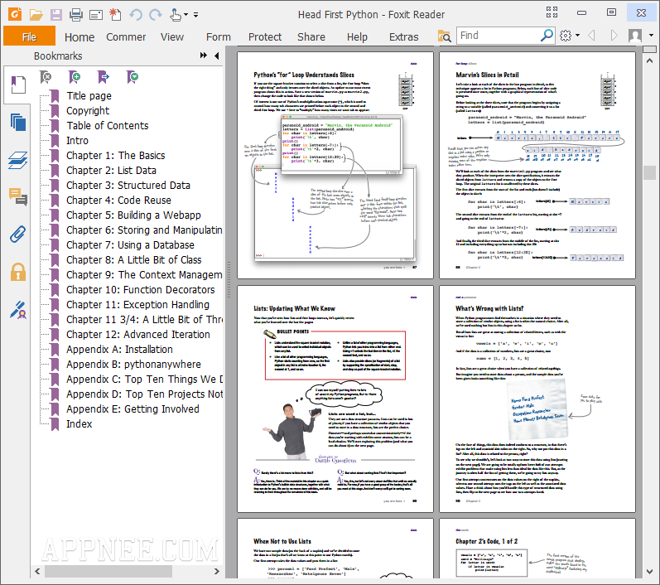Select the Index bookmark
660x585 pixels.
79,424
